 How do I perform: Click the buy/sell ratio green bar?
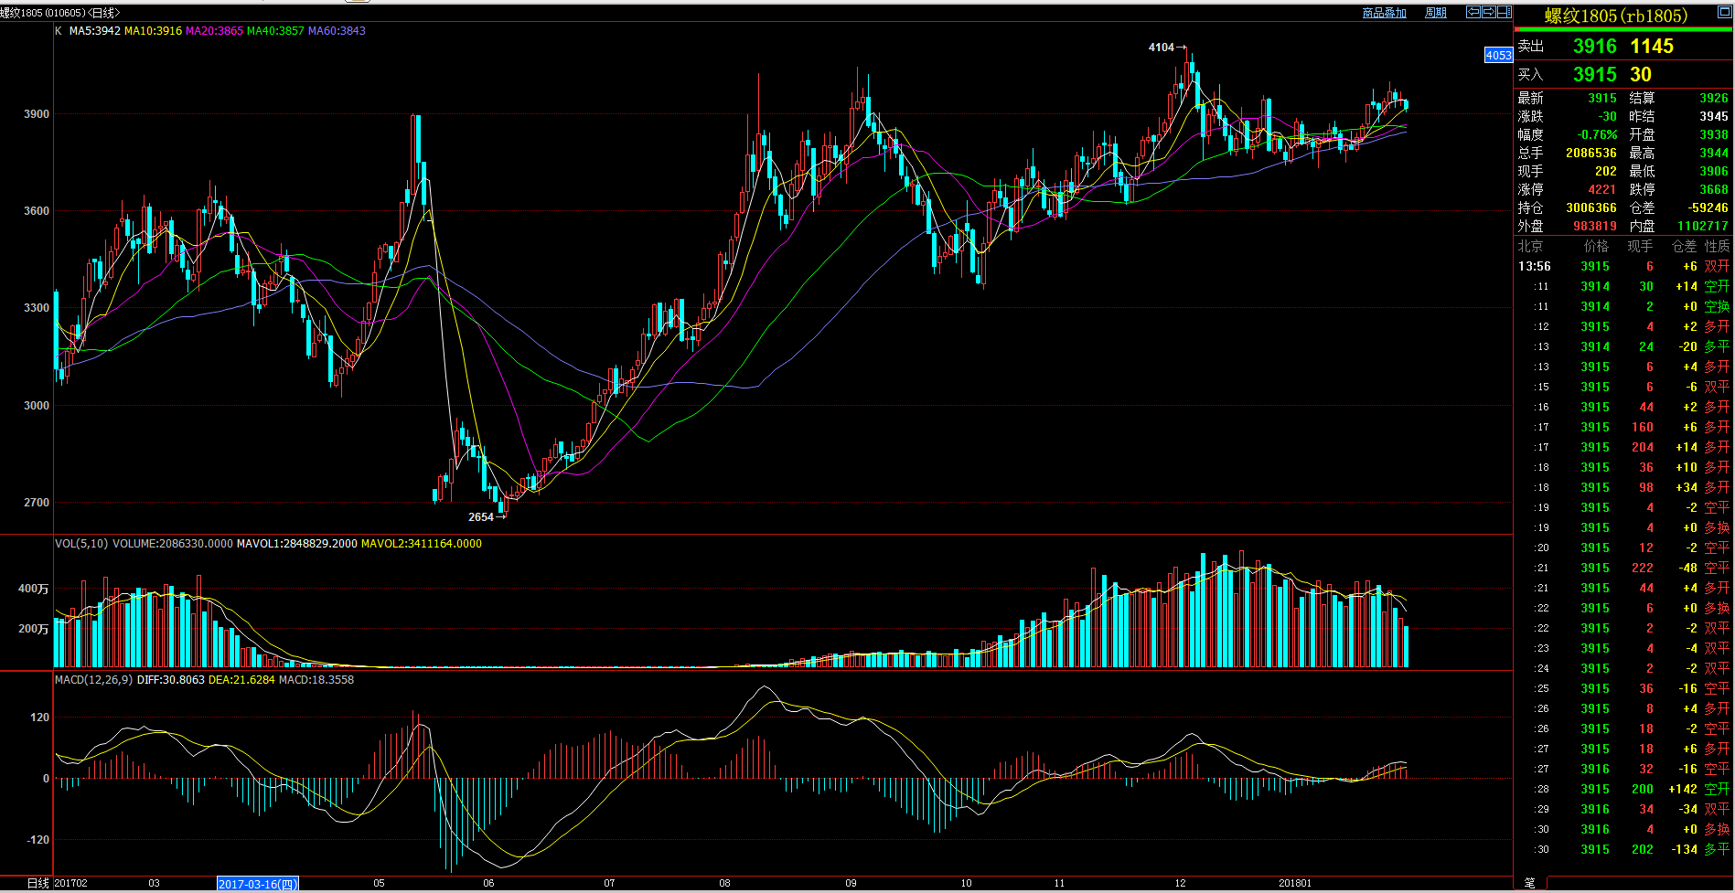point(1623,30)
